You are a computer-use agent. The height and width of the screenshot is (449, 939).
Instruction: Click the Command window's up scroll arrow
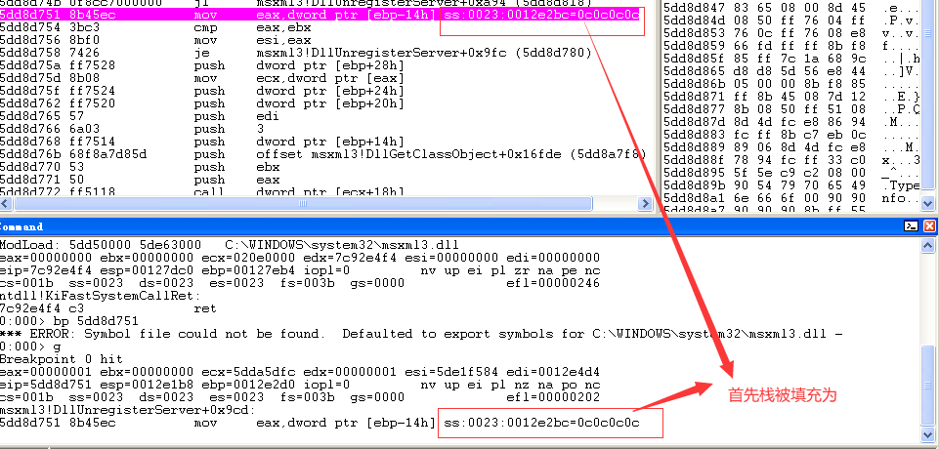(x=927, y=246)
